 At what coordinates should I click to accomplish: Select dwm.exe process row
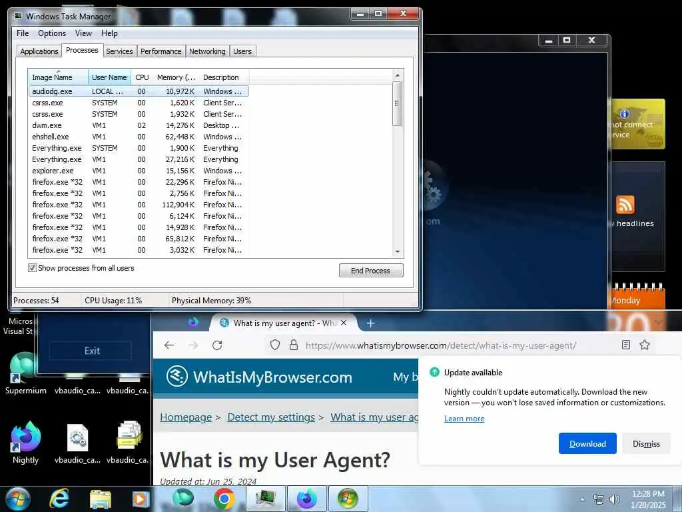[139, 125]
